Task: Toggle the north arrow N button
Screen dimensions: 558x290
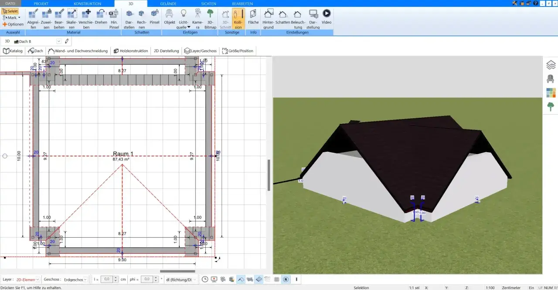Action: (x=286, y=279)
